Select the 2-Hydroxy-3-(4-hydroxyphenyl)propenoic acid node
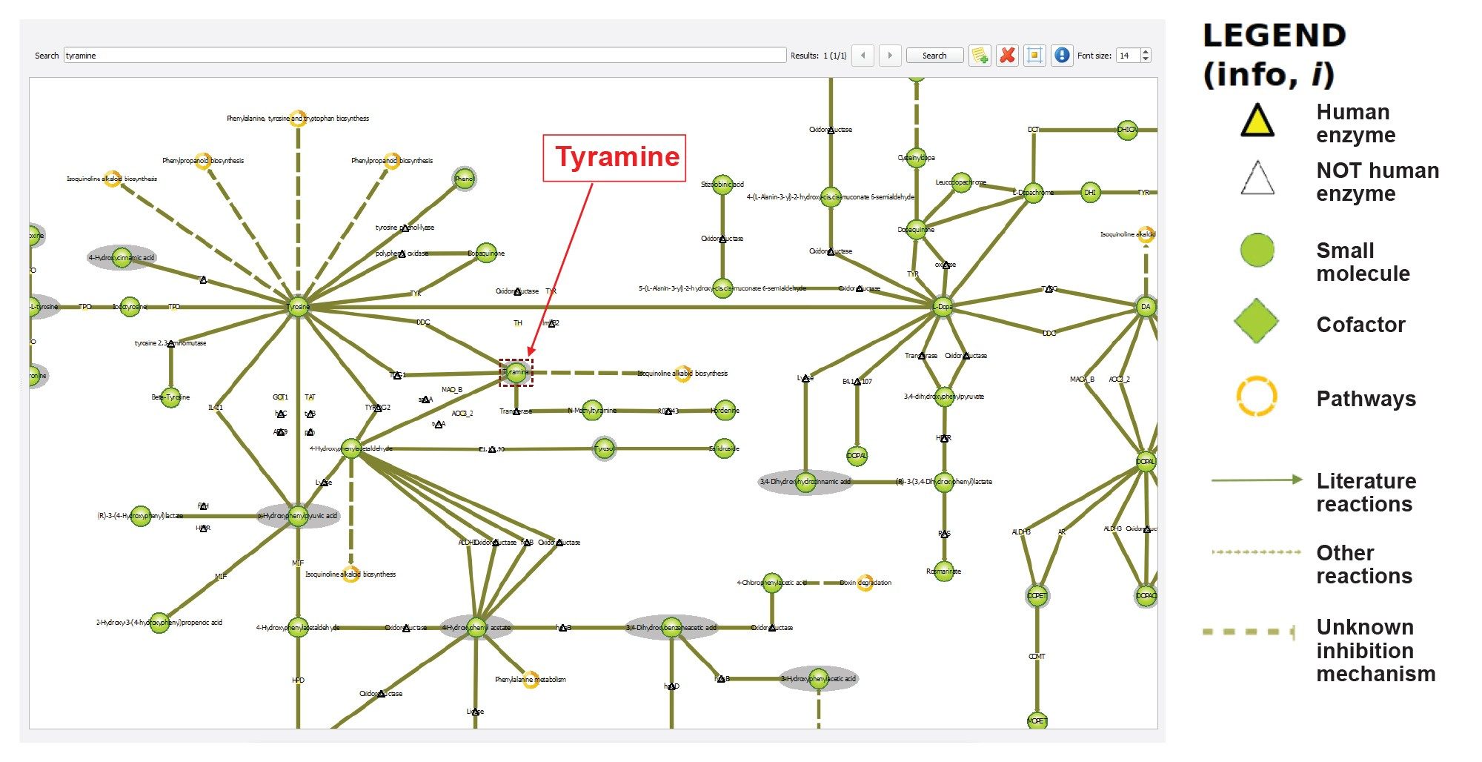Viewport: 1482px width, 762px height. click(159, 623)
